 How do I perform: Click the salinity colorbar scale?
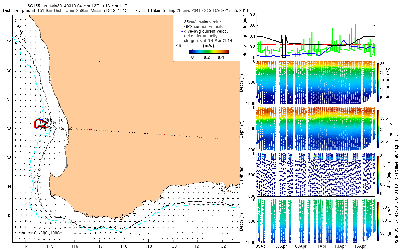point(378,128)
